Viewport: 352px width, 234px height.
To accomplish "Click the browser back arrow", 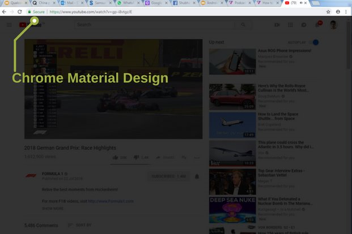I will pyautogui.click(x=4, y=12).
